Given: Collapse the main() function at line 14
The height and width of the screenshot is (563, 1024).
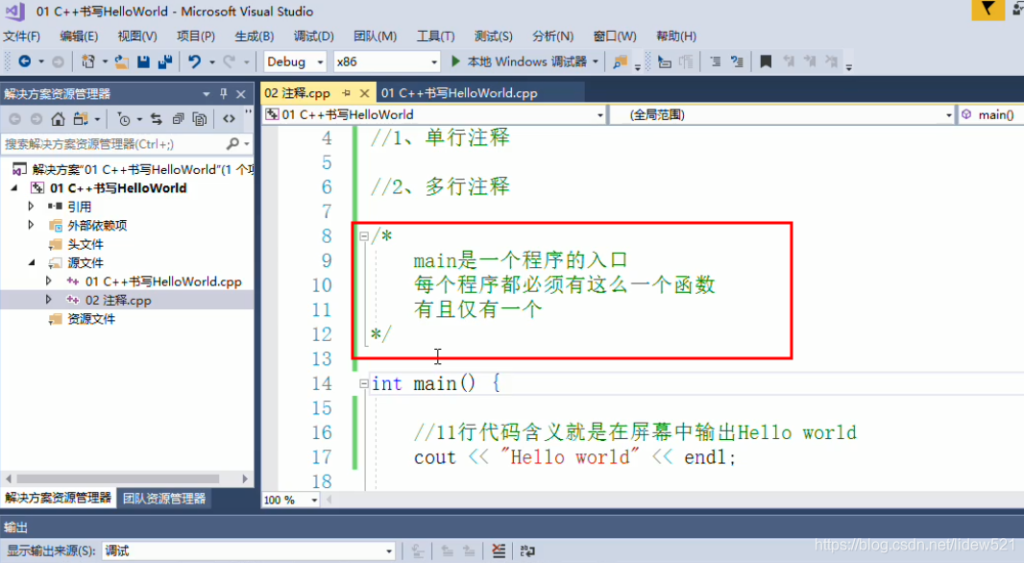Looking at the screenshot, I should pyautogui.click(x=364, y=384).
